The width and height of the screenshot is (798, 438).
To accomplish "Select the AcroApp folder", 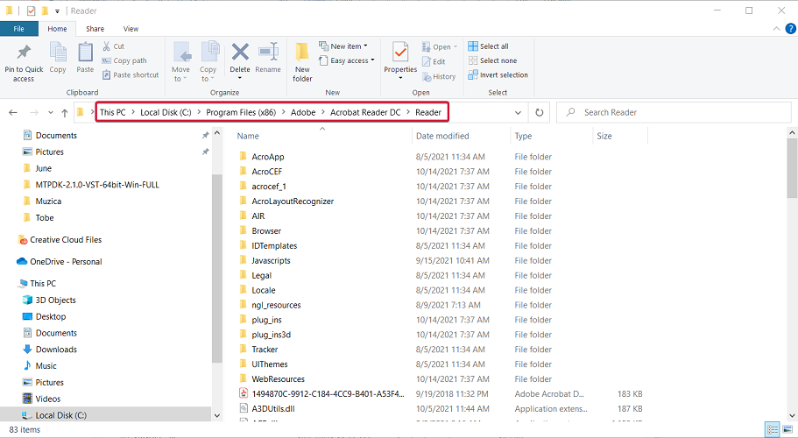I will 262,157.
